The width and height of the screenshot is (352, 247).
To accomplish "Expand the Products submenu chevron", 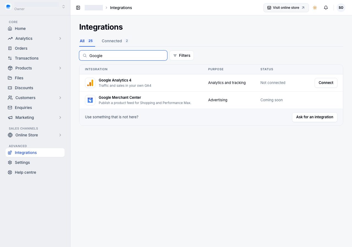I will (60, 68).
